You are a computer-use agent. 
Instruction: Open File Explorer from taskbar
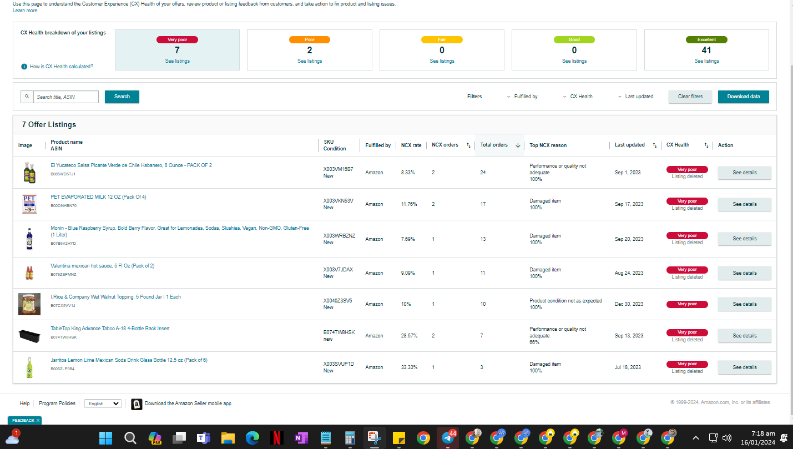[228, 438]
